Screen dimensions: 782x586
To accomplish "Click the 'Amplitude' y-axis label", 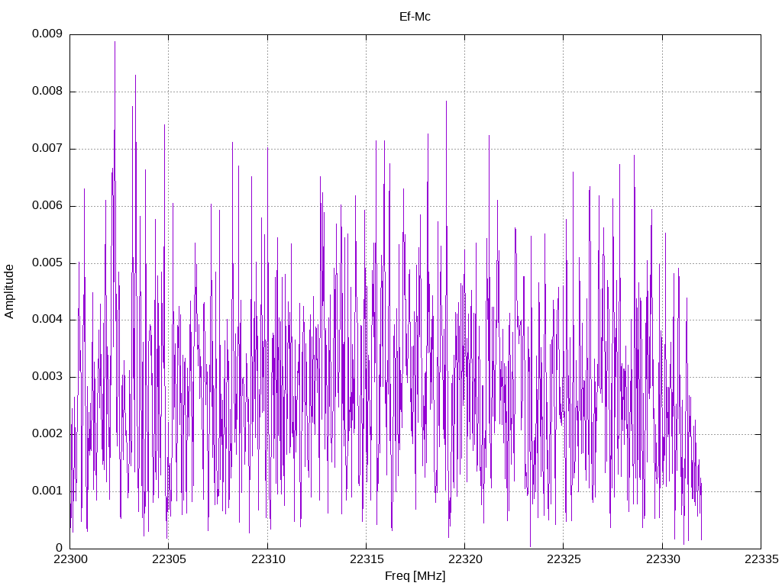I will (9, 291).
